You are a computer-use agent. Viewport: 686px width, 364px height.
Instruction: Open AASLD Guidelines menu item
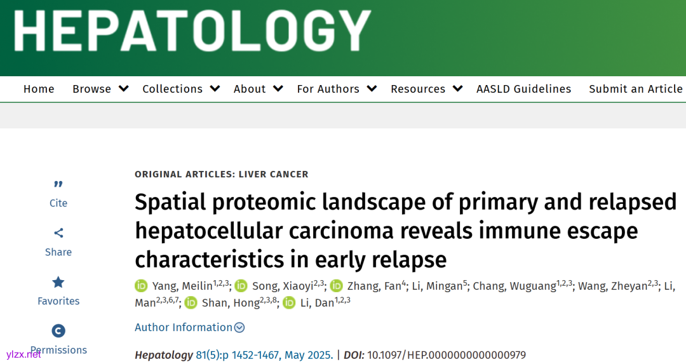tap(524, 89)
